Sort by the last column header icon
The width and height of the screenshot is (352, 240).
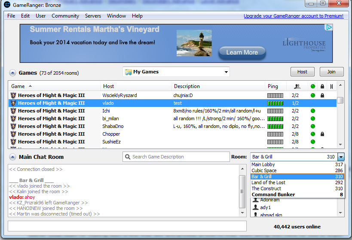(x=331, y=86)
